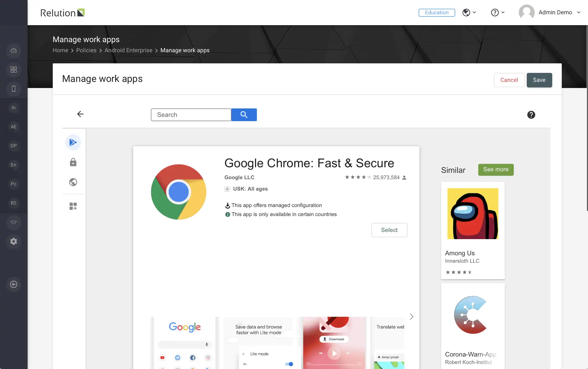Focus the Search input field
The width and height of the screenshot is (588, 369).
coord(191,115)
